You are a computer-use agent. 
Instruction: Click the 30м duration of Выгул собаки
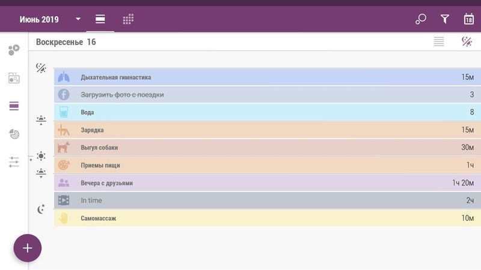468,147
